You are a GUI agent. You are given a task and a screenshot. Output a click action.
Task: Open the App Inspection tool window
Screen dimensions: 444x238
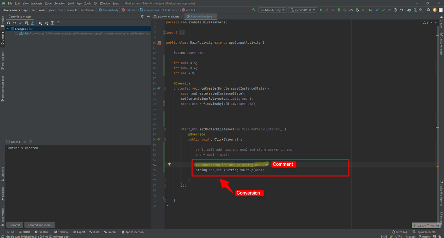tap(132, 232)
